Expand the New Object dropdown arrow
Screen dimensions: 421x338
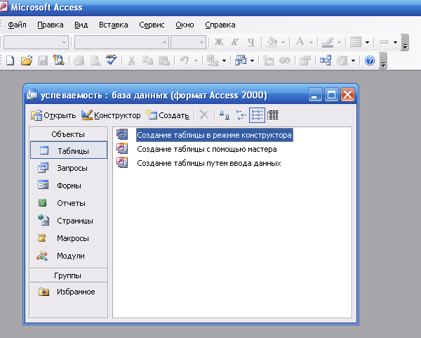pos(353,60)
